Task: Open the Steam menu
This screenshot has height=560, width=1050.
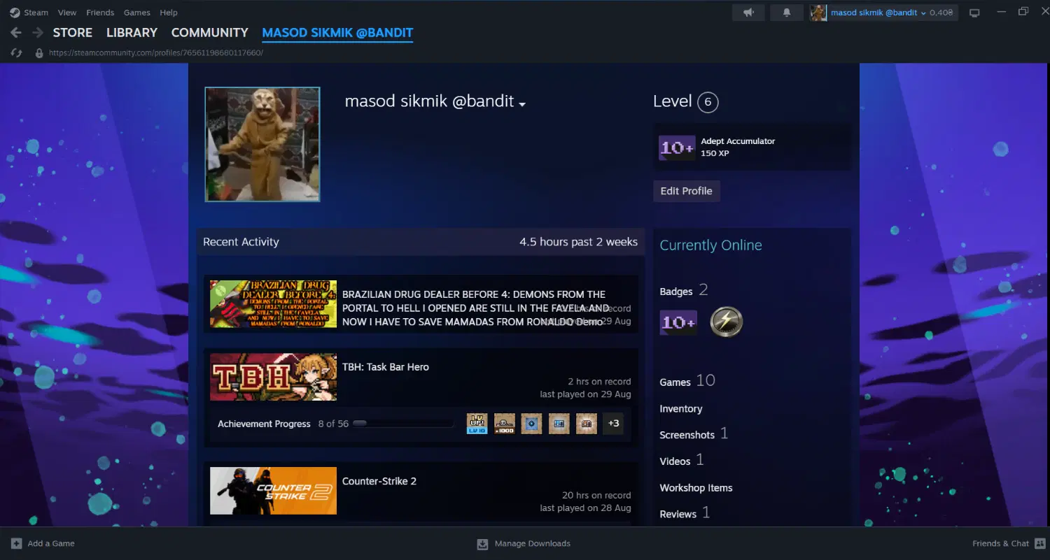Action: [x=36, y=13]
